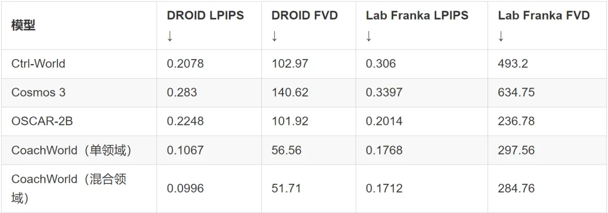Click the down arrow under DROID LPIPS

[x=170, y=36]
